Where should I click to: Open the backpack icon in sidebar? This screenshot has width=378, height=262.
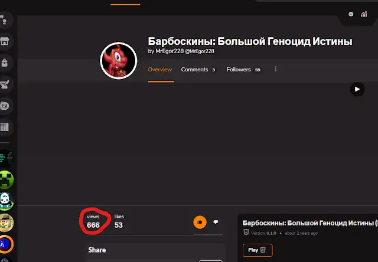[5, 63]
